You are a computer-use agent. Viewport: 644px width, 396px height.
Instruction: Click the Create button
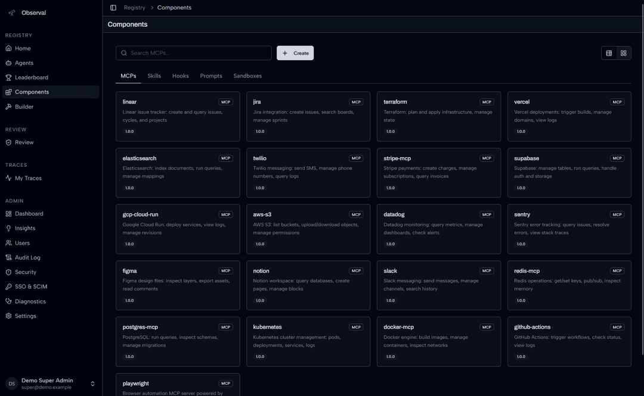[295, 53]
